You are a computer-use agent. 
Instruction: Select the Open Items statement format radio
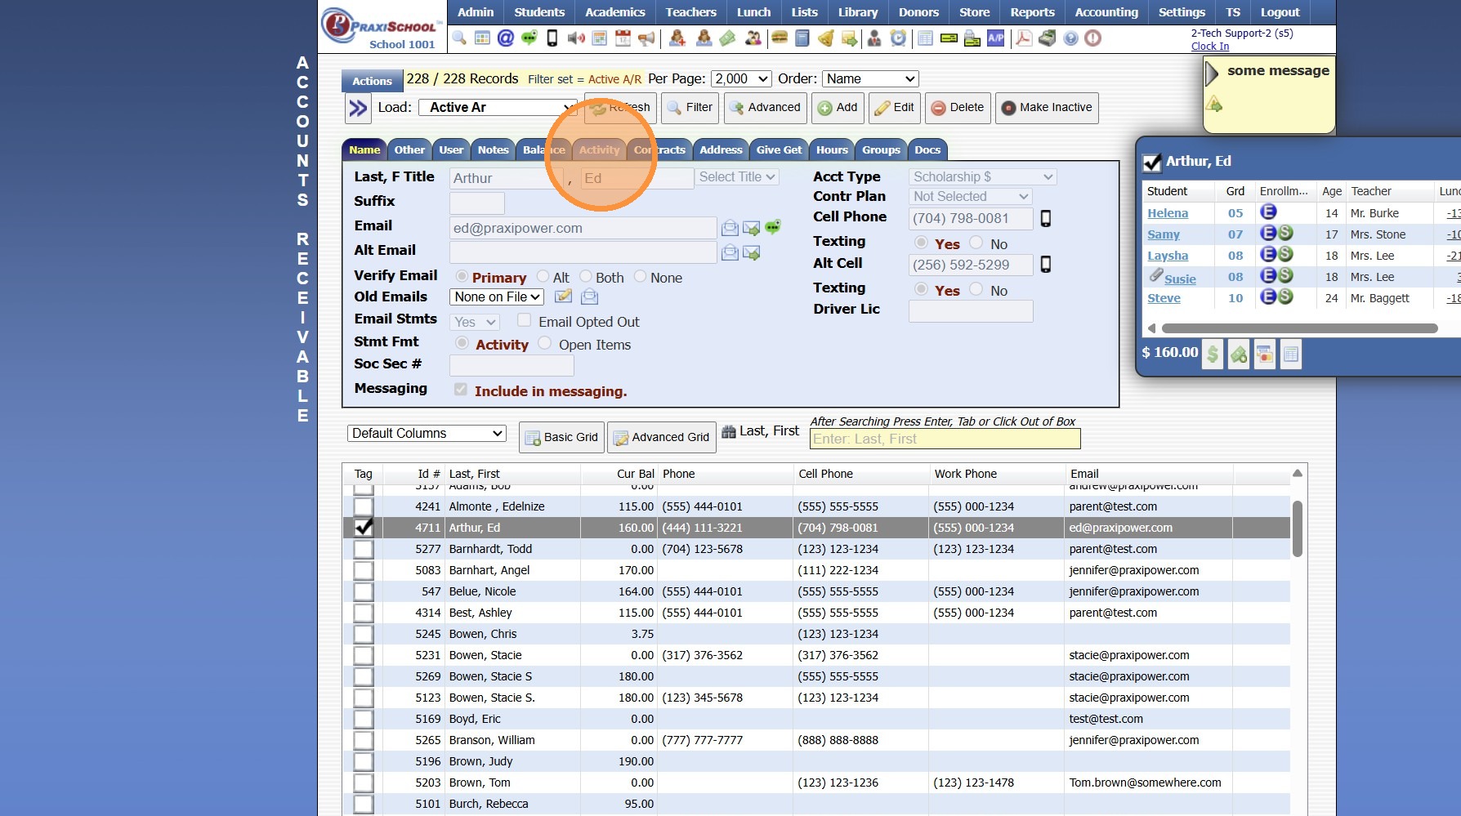click(545, 344)
